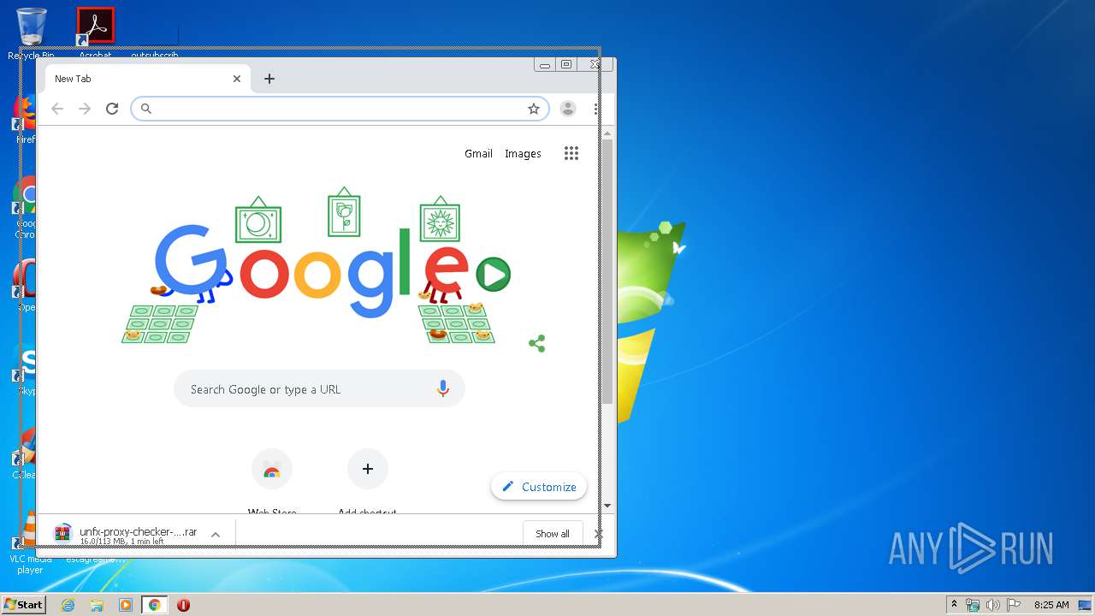1095x616 pixels.
Task: Go back with the browser back arrow
Action: 57,109
